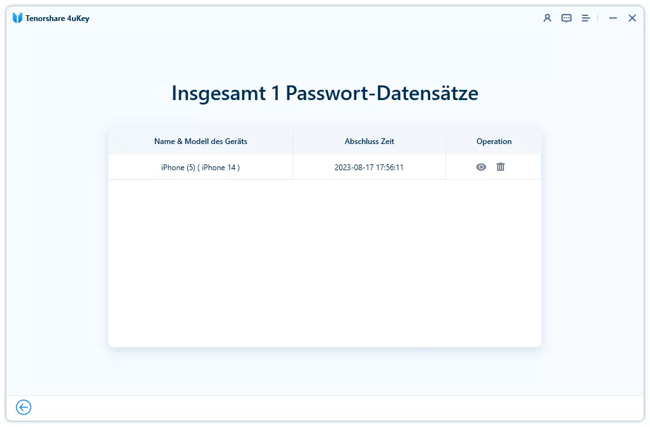
Task: Open the hamburger menu icon
Action: pos(586,18)
